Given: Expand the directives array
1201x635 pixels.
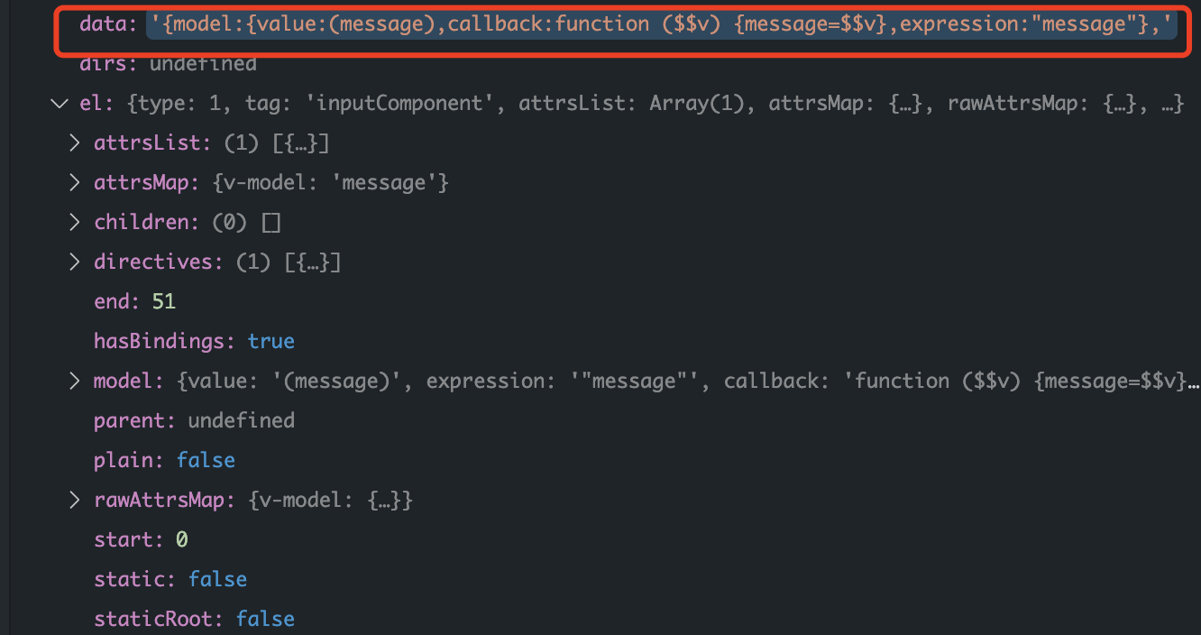Looking at the screenshot, I should tap(75, 262).
